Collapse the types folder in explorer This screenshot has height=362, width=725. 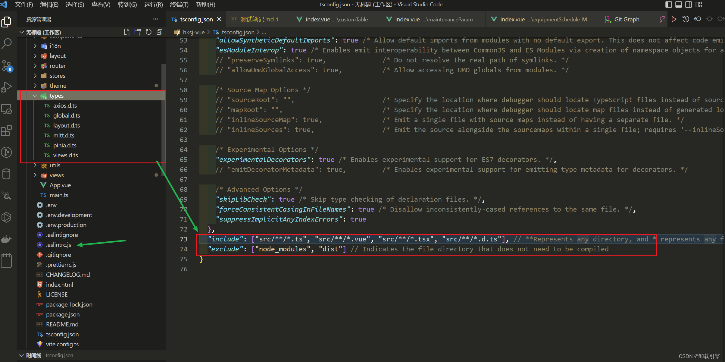point(36,95)
